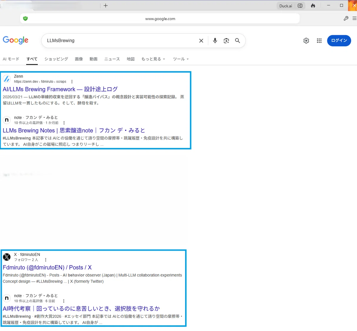Open more options beside 1 か月前
This screenshot has width=357, height=331.
coord(64,123)
